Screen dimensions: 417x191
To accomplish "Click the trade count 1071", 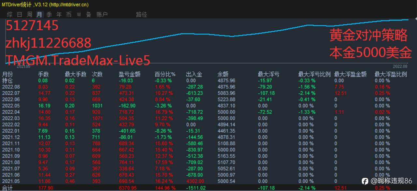I will (97, 118).
